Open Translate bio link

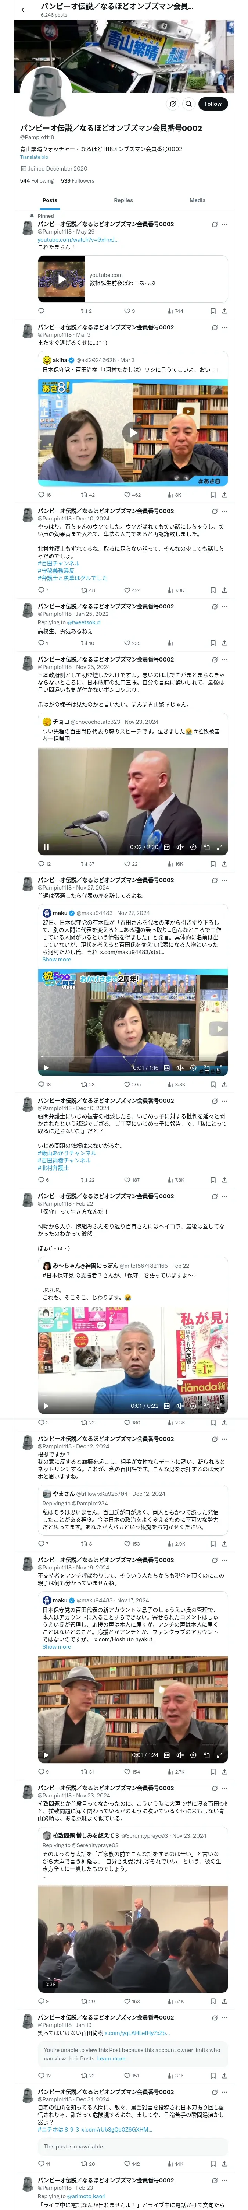34,157
